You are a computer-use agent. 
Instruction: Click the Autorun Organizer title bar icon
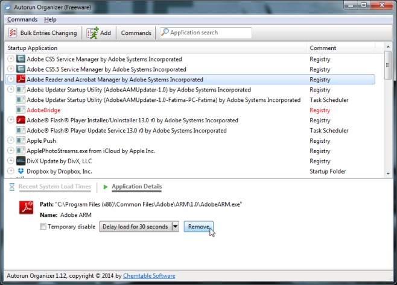point(8,7)
